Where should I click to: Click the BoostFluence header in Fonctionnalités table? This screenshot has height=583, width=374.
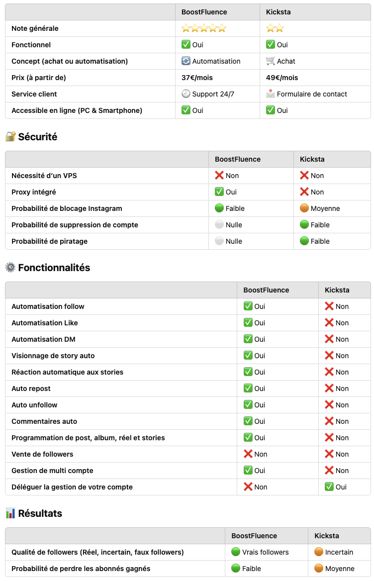[266, 290]
